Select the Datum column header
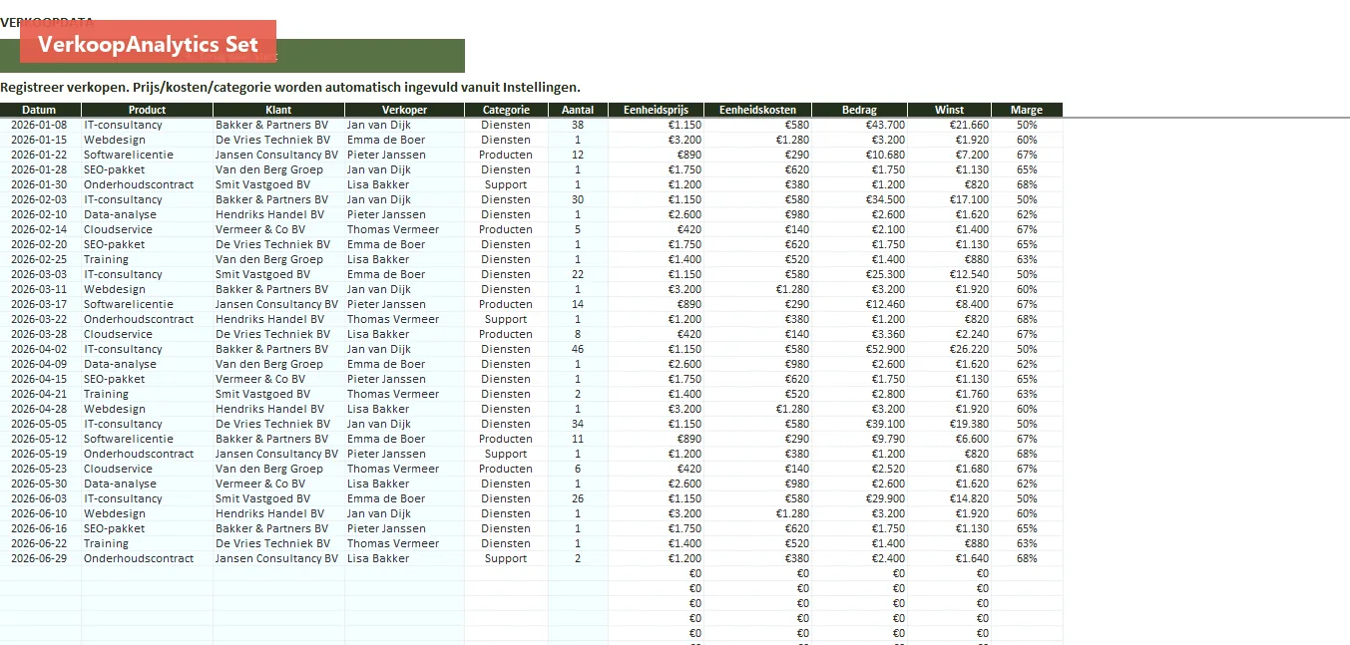 (x=40, y=110)
